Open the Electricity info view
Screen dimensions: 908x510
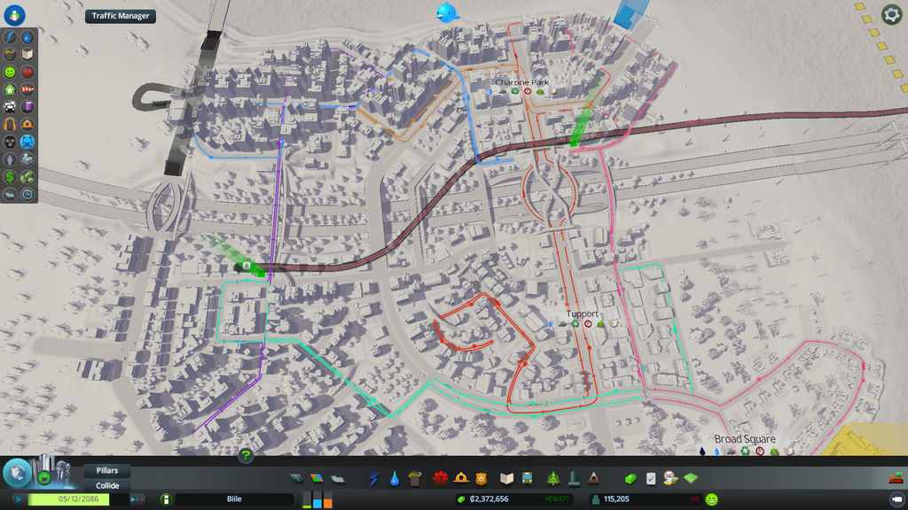click(x=10, y=37)
